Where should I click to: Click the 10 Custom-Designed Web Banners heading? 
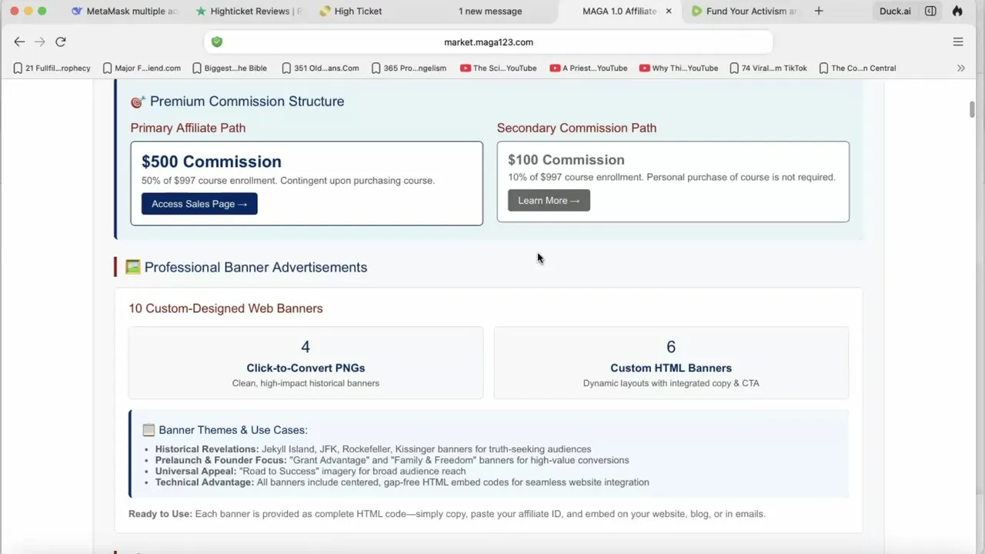coord(225,309)
